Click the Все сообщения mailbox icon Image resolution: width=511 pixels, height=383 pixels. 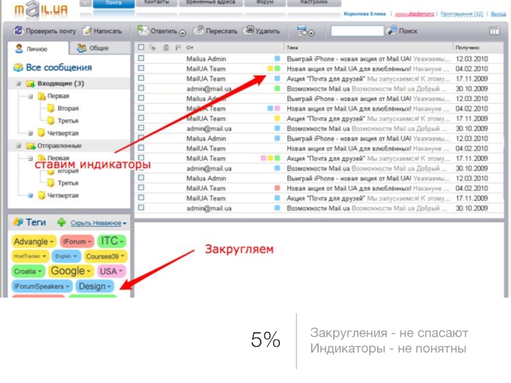(x=19, y=68)
